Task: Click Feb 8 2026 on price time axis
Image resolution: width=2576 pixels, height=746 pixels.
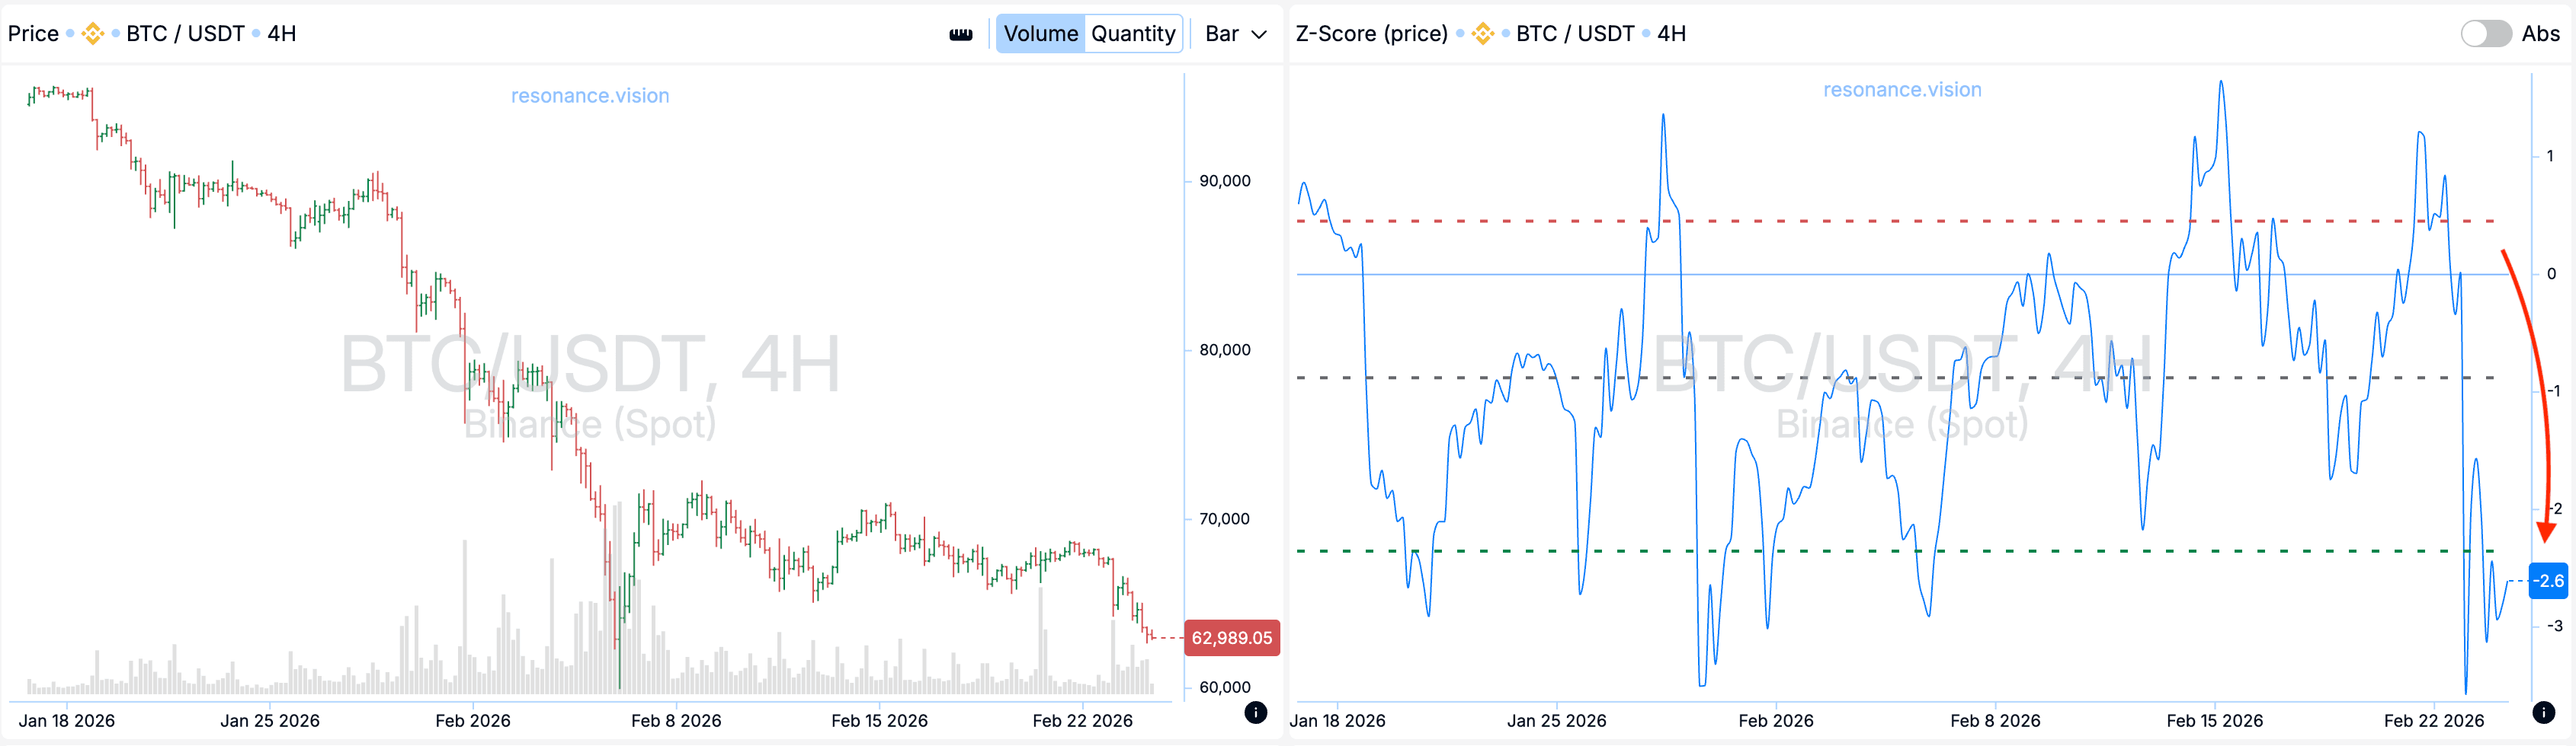Action: (x=676, y=721)
